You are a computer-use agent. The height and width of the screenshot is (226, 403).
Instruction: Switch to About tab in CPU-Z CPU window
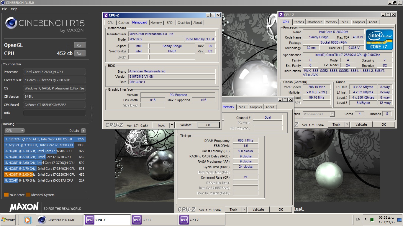coord(373,22)
